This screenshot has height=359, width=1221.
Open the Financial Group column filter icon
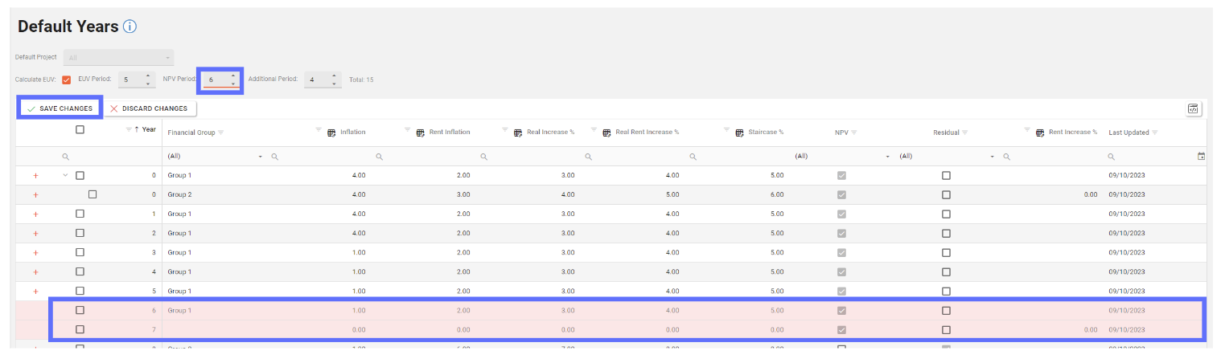pos(221,133)
